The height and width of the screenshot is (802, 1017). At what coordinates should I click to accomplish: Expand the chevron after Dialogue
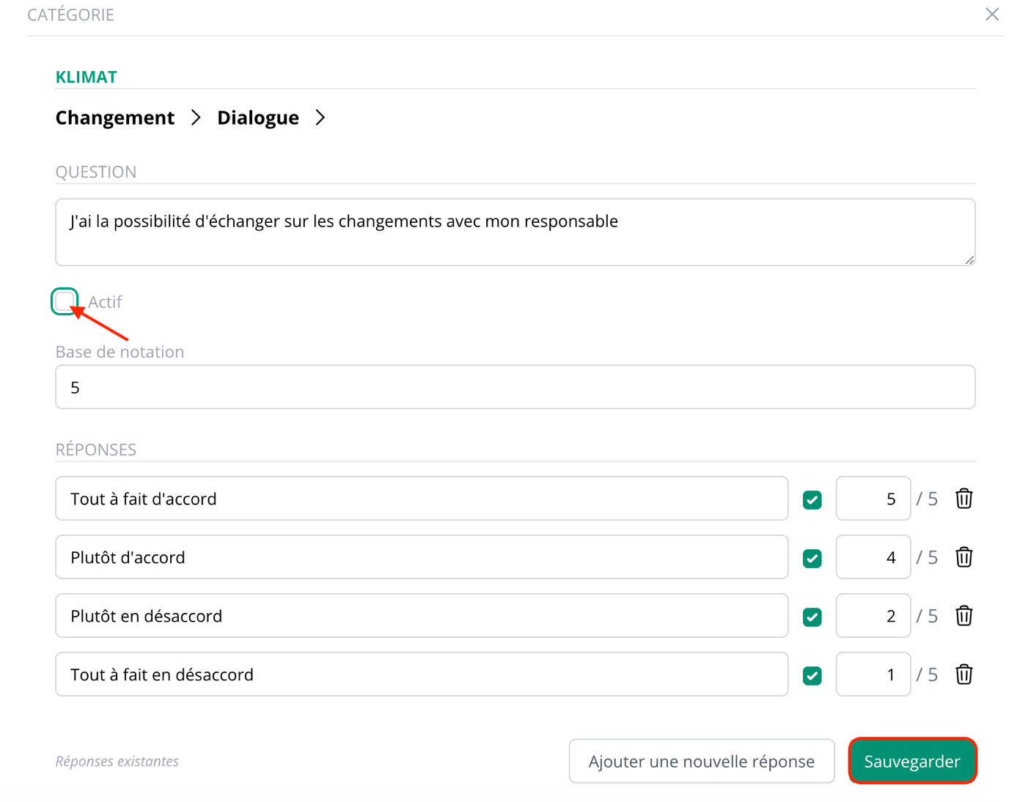320,117
